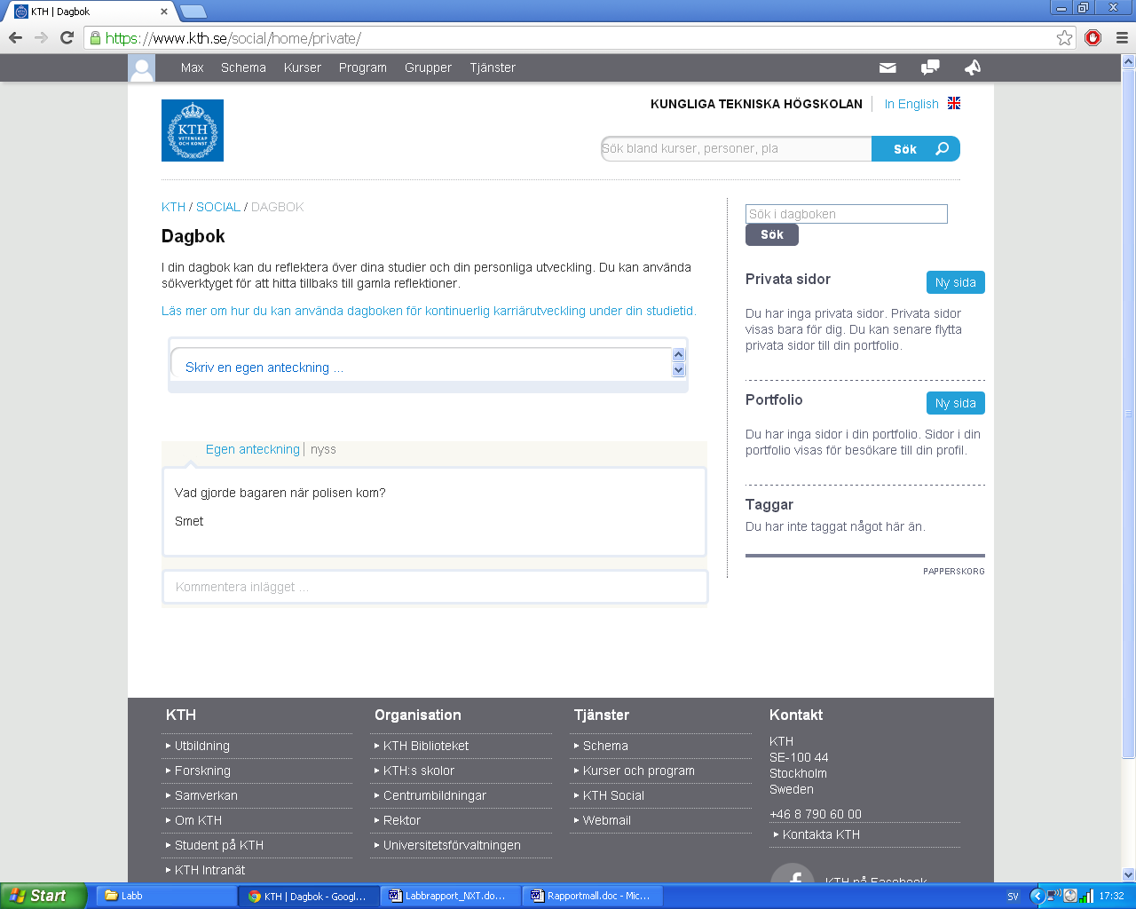Bookmark the page with the star icon
The height and width of the screenshot is (909, 1136).
point(1064,37)
